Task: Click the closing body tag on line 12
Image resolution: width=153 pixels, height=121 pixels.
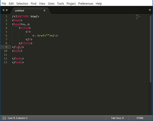Action: (18, 58)
